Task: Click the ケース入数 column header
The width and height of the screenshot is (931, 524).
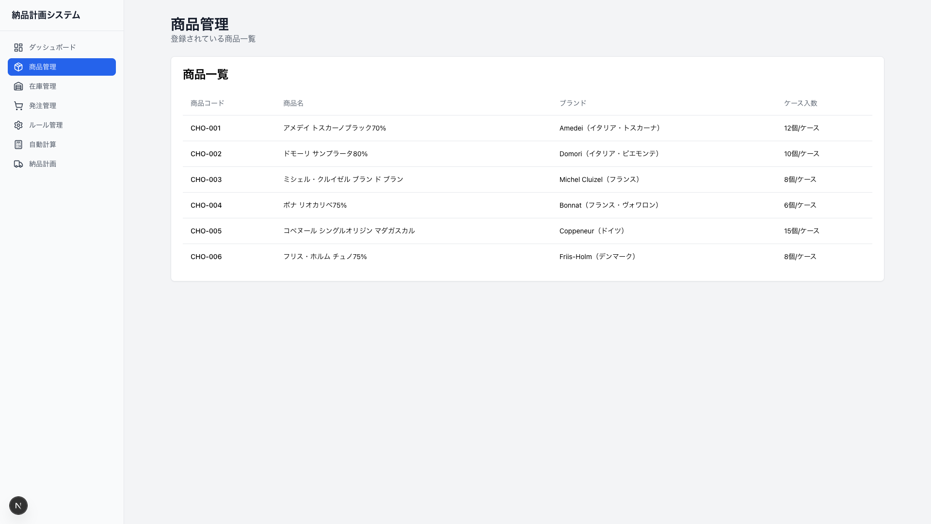Action: pyautogui.click(x=801, y=103)
